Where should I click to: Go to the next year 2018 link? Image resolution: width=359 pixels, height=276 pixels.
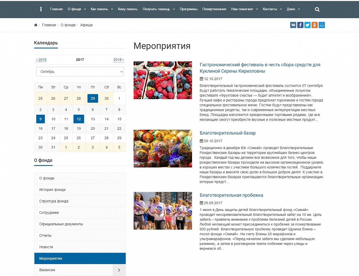[x=119, y=60]
